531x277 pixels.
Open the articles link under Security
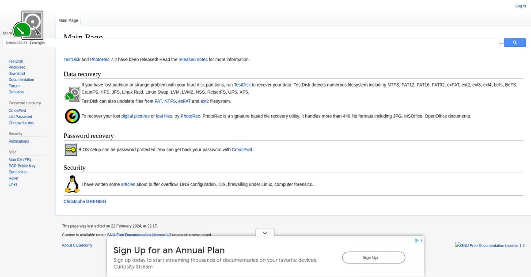pyautogui.click(x=128, y=185)
